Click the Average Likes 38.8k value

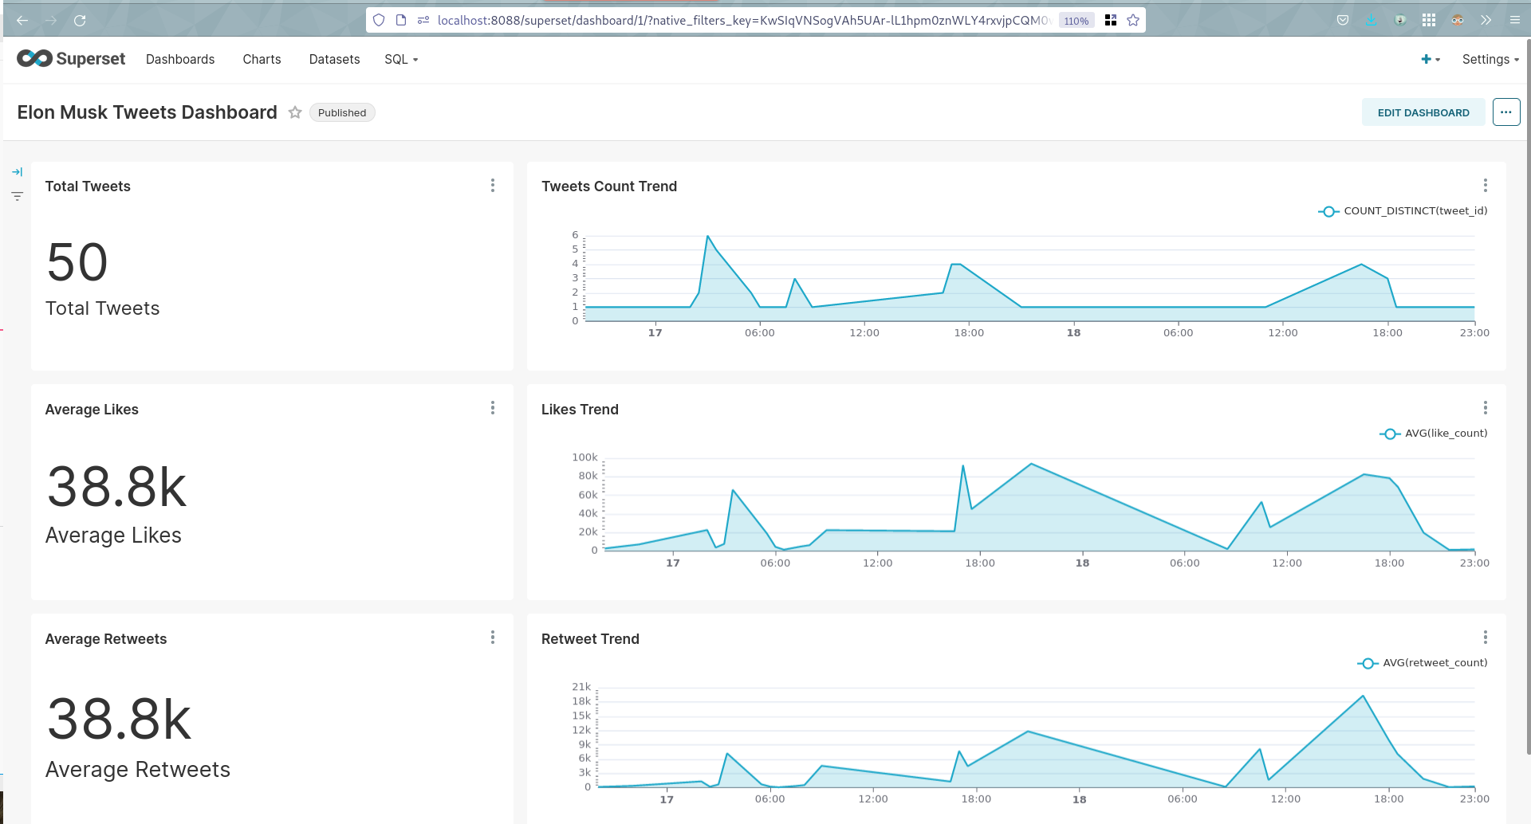click(116, 487)
